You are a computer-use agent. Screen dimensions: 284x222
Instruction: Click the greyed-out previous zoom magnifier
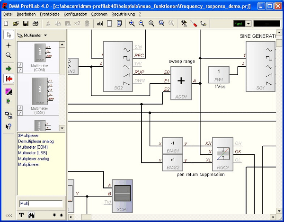(x=171, y=23)
